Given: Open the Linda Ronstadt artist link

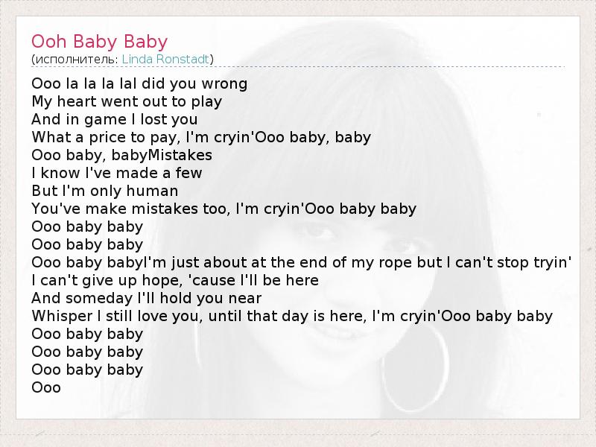Looking at the screenshot, I should click(165, 60).
